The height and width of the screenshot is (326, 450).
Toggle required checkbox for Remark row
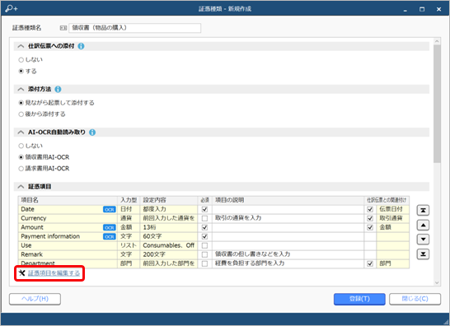(204, 254)
